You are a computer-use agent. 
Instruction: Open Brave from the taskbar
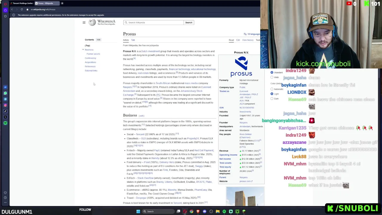tap(198, 211)
